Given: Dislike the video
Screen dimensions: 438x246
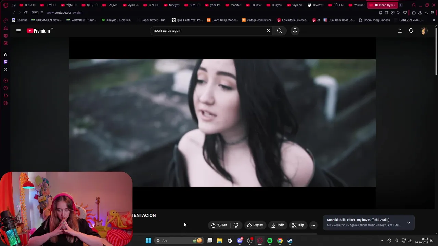Looking at the screenshot, I should pyautogui.click(x=236, y=225).
